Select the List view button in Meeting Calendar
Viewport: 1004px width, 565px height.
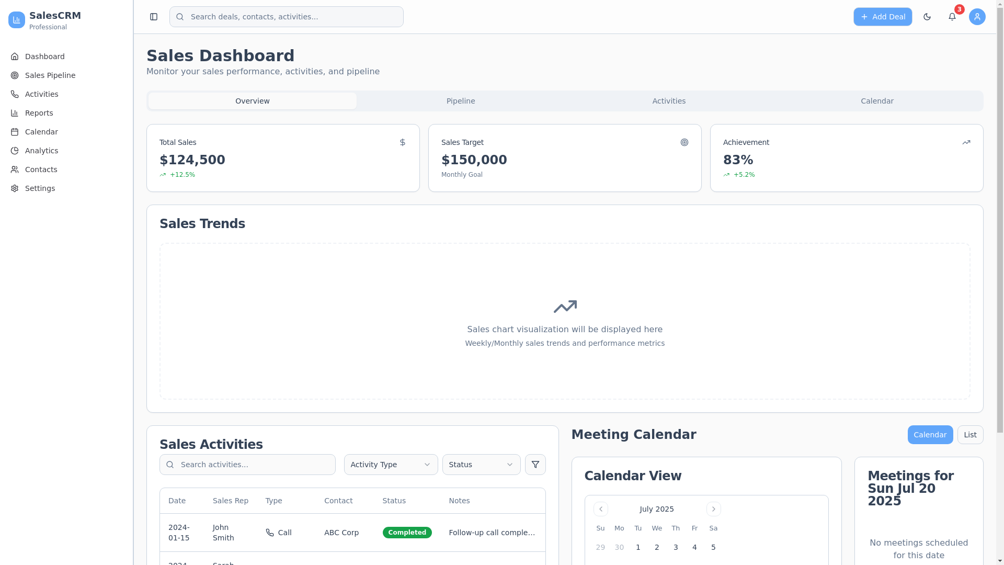pyautogui.click(x=970, y=435)
